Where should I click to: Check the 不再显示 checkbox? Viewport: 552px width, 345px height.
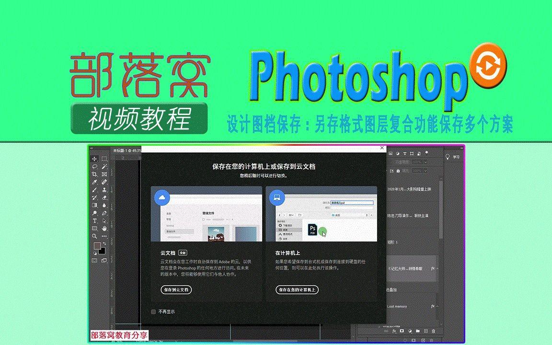(153, 311)
